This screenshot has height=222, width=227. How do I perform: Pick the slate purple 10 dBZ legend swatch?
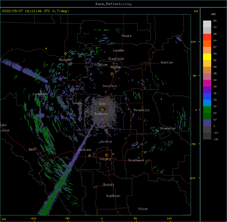207,123
